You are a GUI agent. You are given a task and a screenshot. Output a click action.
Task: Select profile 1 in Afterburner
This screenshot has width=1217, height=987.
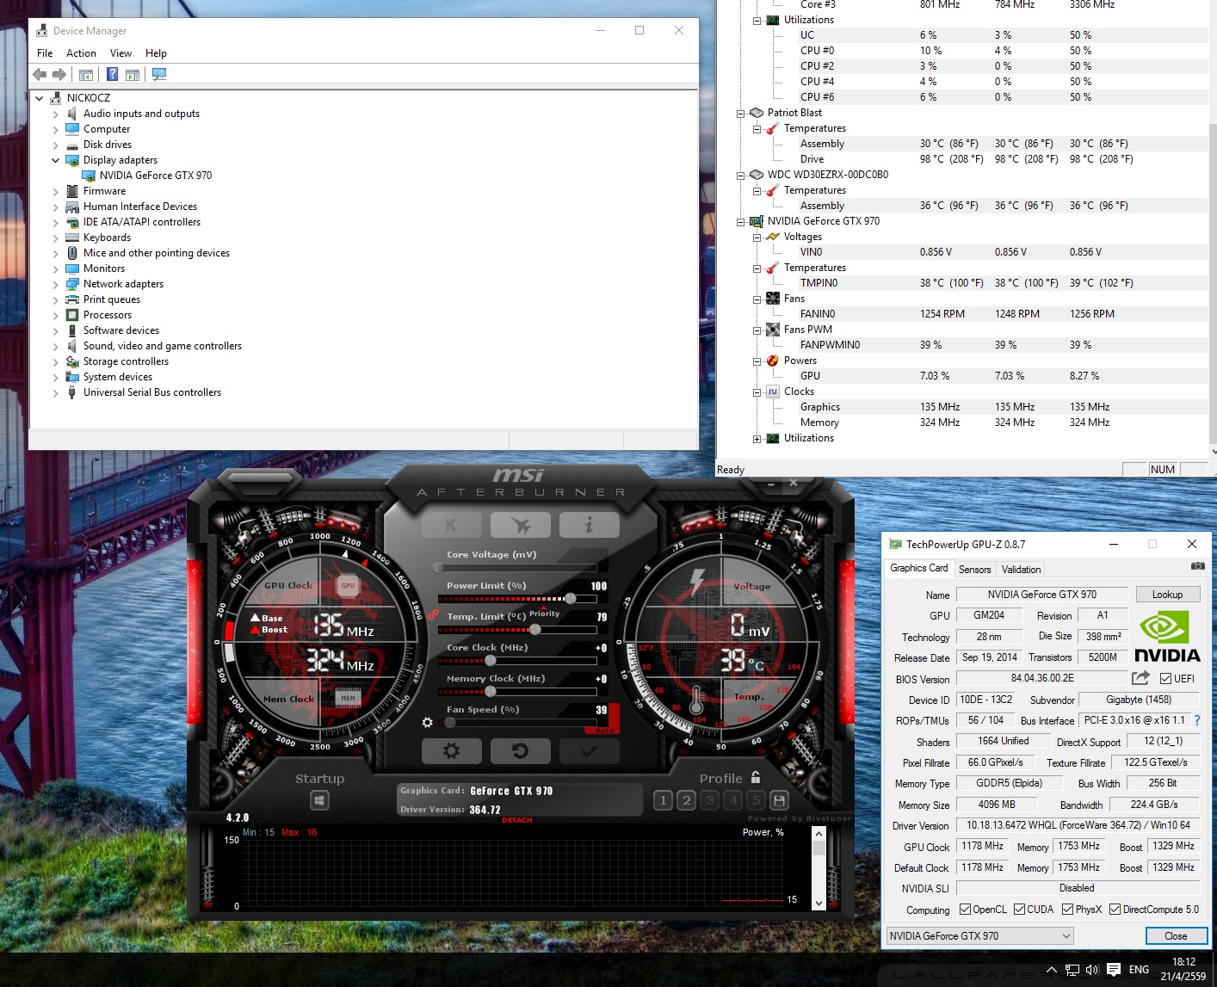663,800
